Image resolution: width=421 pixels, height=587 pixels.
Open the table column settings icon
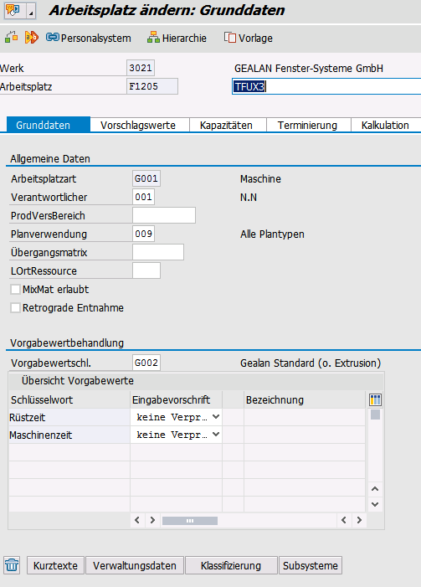pyautogui.click(x=375, y=399)
